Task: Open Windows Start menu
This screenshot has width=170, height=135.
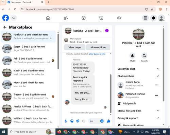Action: 4,132
